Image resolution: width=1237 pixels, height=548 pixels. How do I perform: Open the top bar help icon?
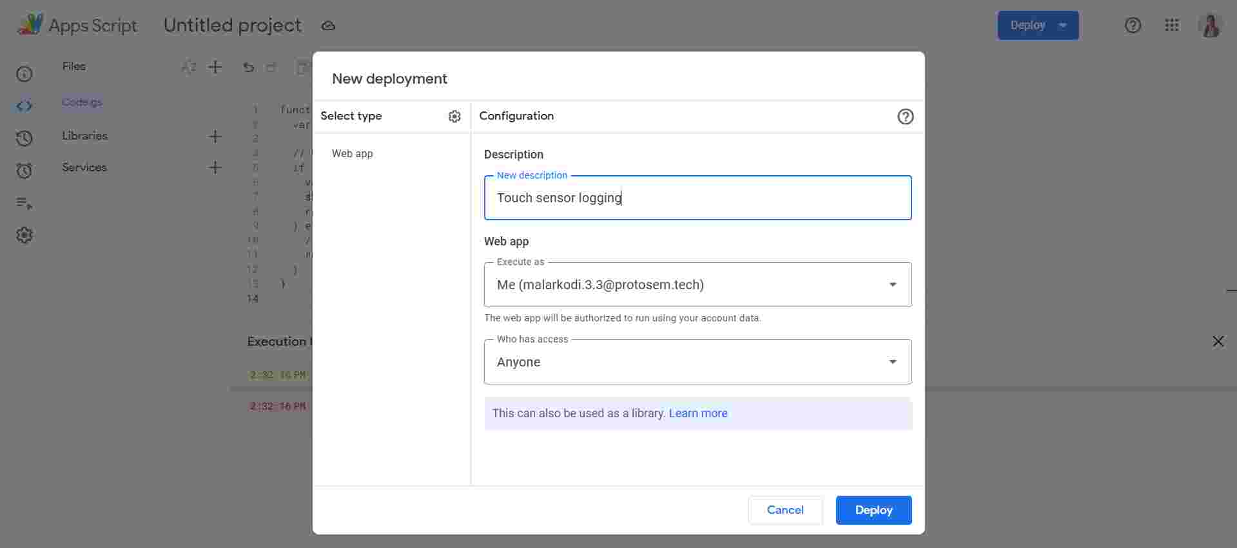point(1133,25)
